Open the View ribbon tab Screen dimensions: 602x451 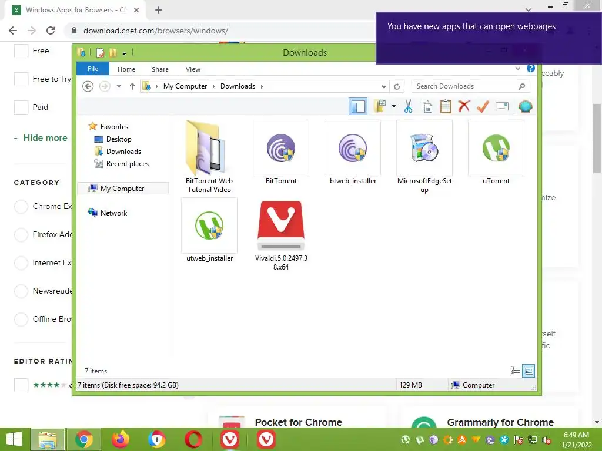pos(193,69)
